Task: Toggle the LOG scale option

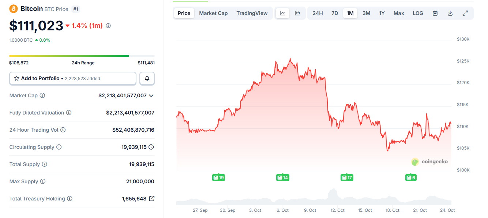Action: click(418, 13)
